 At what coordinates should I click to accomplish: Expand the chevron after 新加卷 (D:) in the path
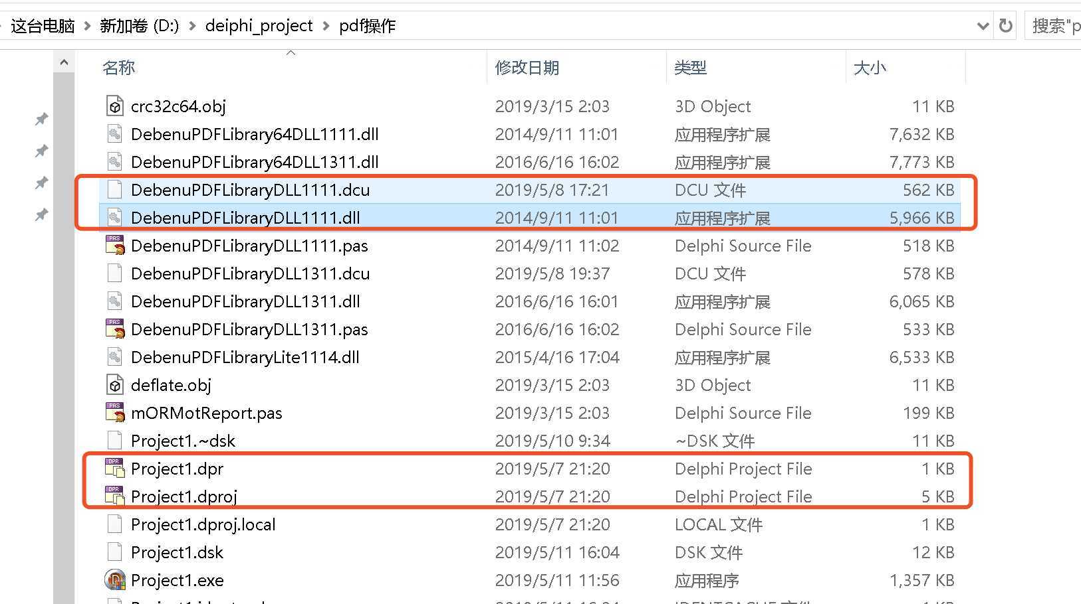(x=192, y=26)
